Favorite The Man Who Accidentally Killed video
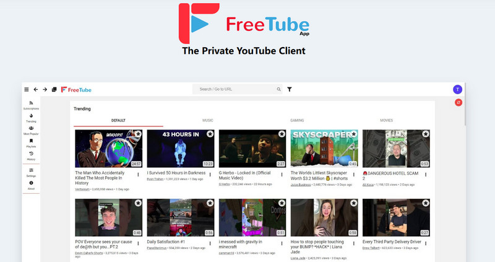The width and height of the screenshot is (495, 262). click(x=138, y=134)
